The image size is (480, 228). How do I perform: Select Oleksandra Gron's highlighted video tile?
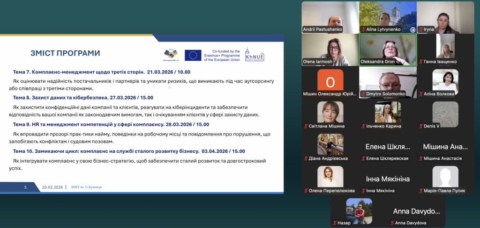pyautogui.click(x=388, y=49)
